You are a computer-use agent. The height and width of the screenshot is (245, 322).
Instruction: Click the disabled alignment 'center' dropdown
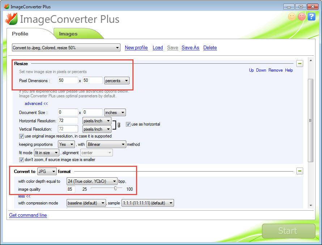[97, 153]
